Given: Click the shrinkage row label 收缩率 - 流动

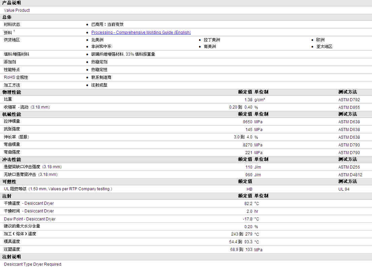Looking at the screenshot, I should [27, 107].
